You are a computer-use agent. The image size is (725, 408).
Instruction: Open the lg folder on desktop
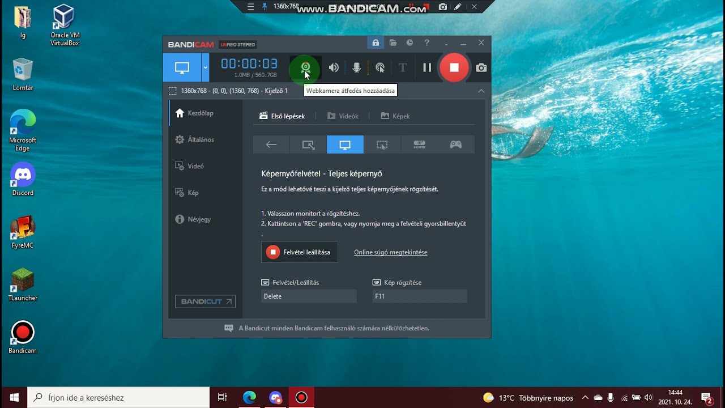tap(23, 23)
